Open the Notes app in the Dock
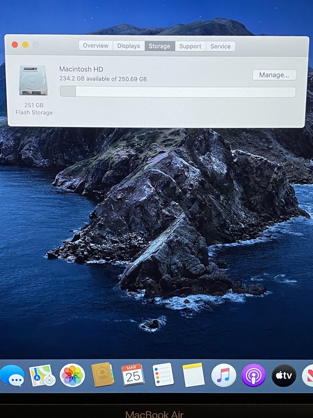The image size is (313, 418). 193,375
